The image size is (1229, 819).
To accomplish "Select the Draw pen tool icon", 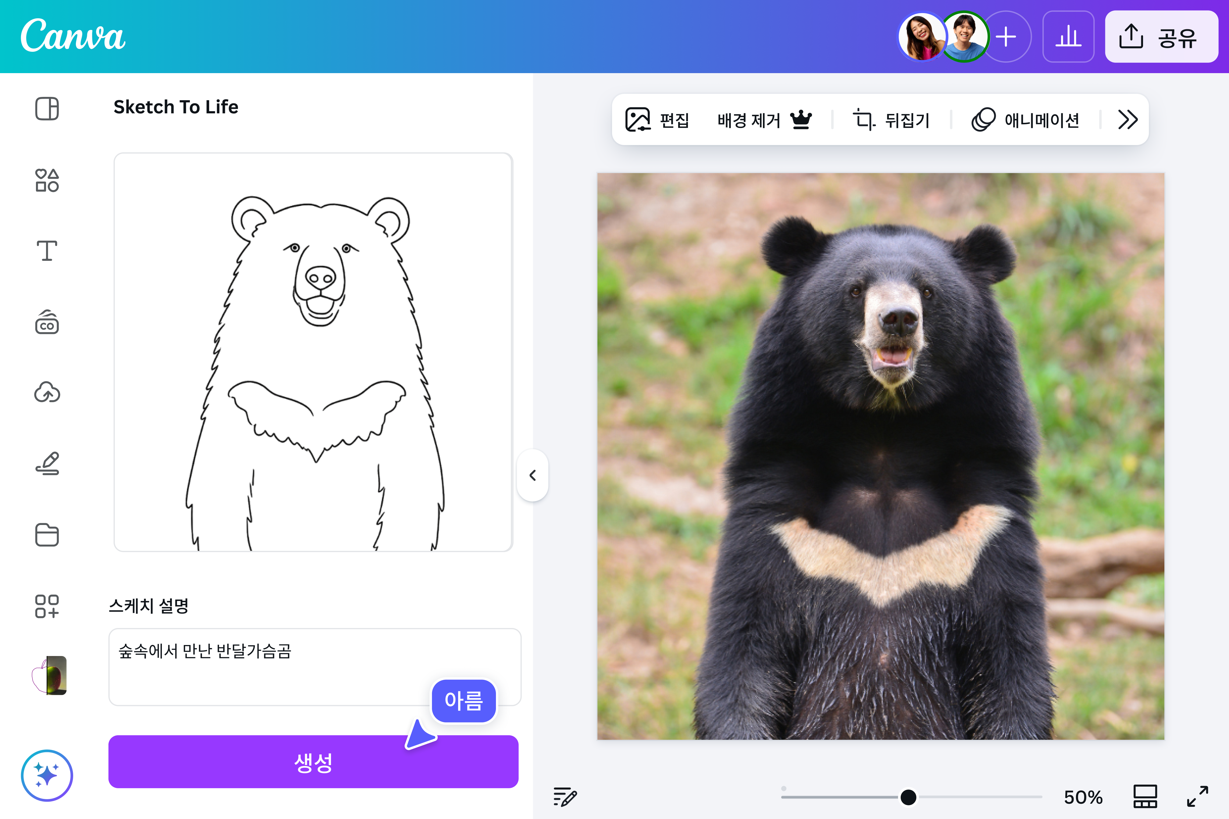I will point(47,463).
